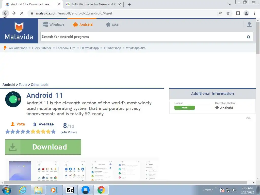Launch Internet Explorer from taskbar

23,190
